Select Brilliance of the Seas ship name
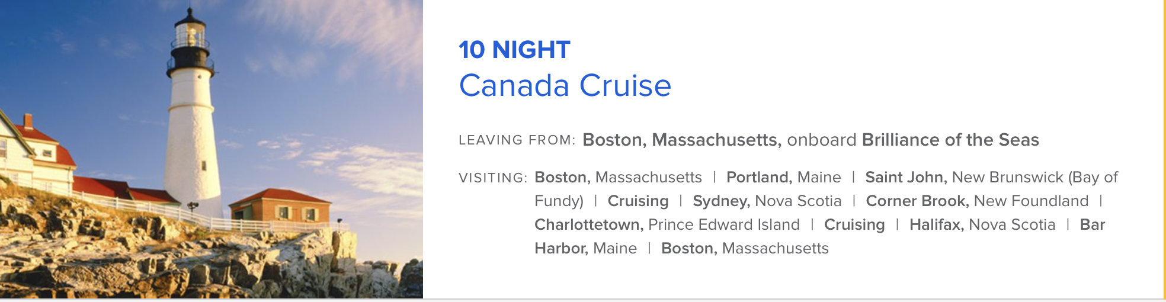 click(x=950, y=140)
